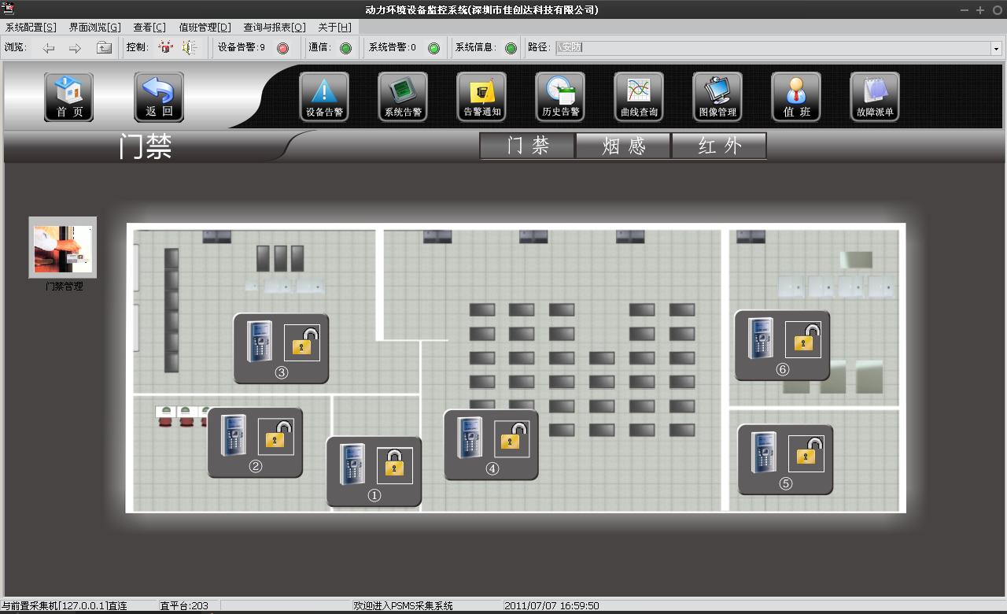This screenshot has width=1007, height=614.
Task: Click the red 设备告警 status indicator
Action: pos(283,48)
